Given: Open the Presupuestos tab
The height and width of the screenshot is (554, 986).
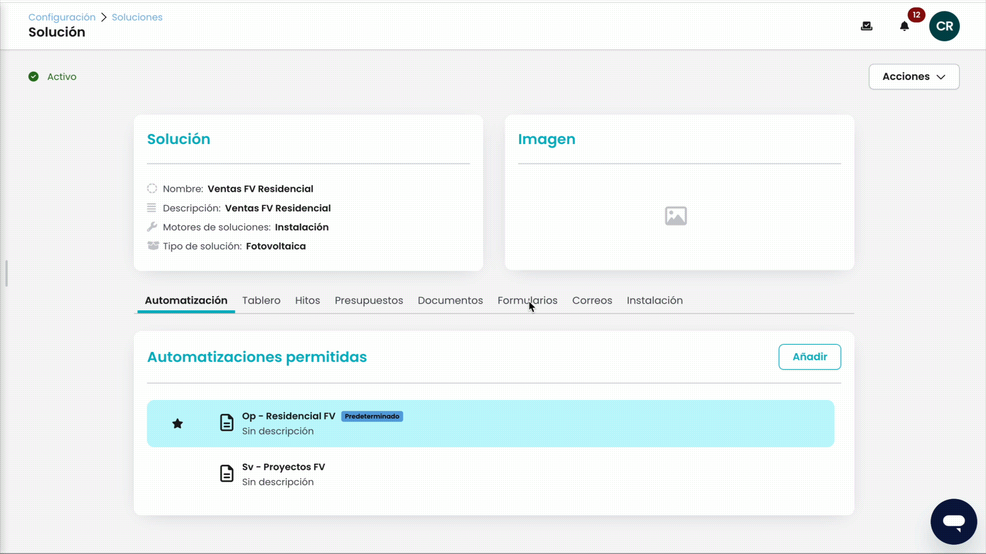Looking at the screenshot, I should pos(369,301).
